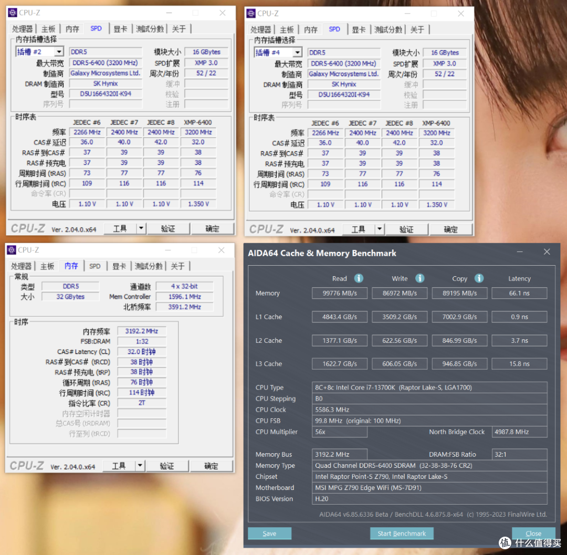Switch to 内存 tab in slot #4 CPU-Z window
Viewport: 567px width, 555px height.
311,29
